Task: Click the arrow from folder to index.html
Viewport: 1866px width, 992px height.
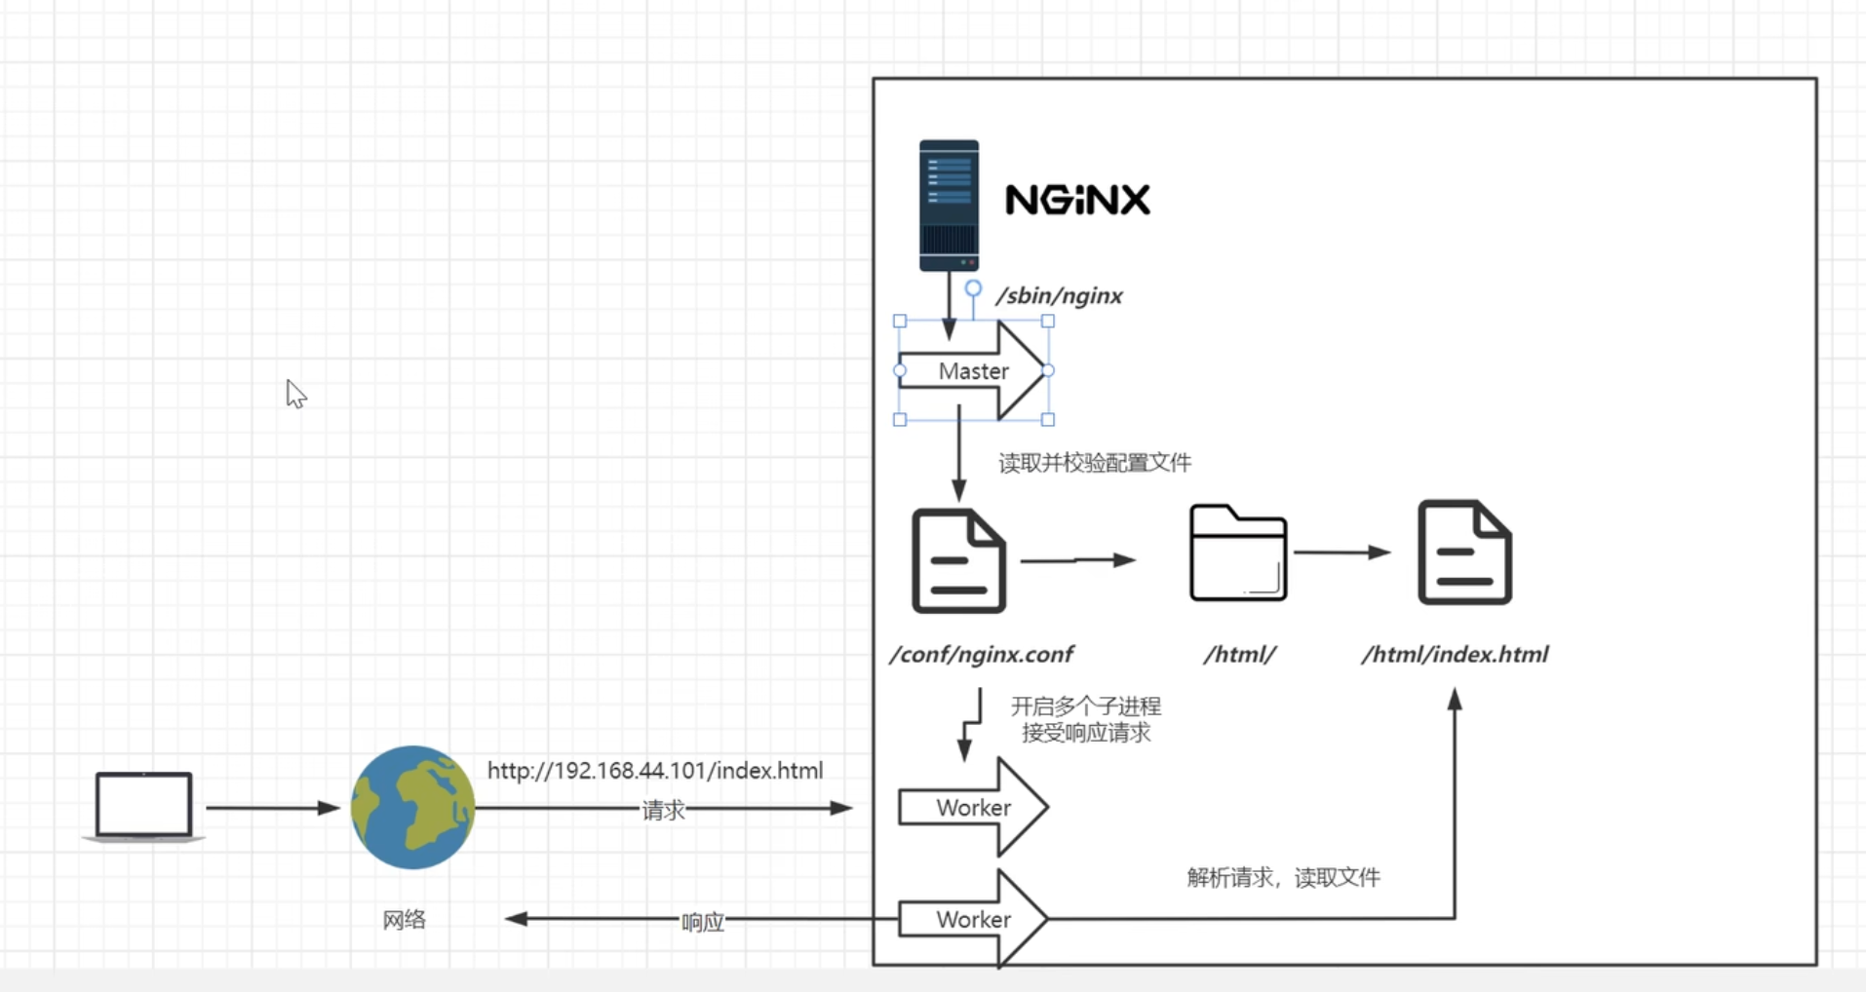Action: [x=1343, y=553]
